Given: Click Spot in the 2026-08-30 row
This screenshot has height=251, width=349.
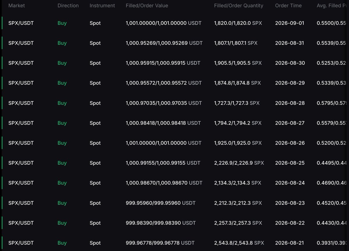Looking at the screenshot, I should (x=95, y=63).
